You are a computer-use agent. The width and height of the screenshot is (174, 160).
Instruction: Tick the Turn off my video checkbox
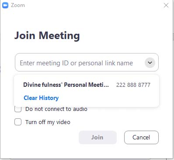(x=18, y=122)
